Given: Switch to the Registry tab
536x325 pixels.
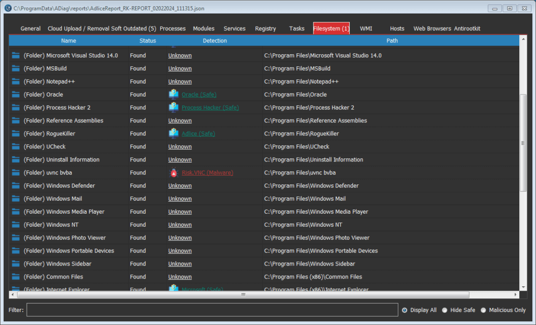Looking at the screenshot, I should pos(265,29).
